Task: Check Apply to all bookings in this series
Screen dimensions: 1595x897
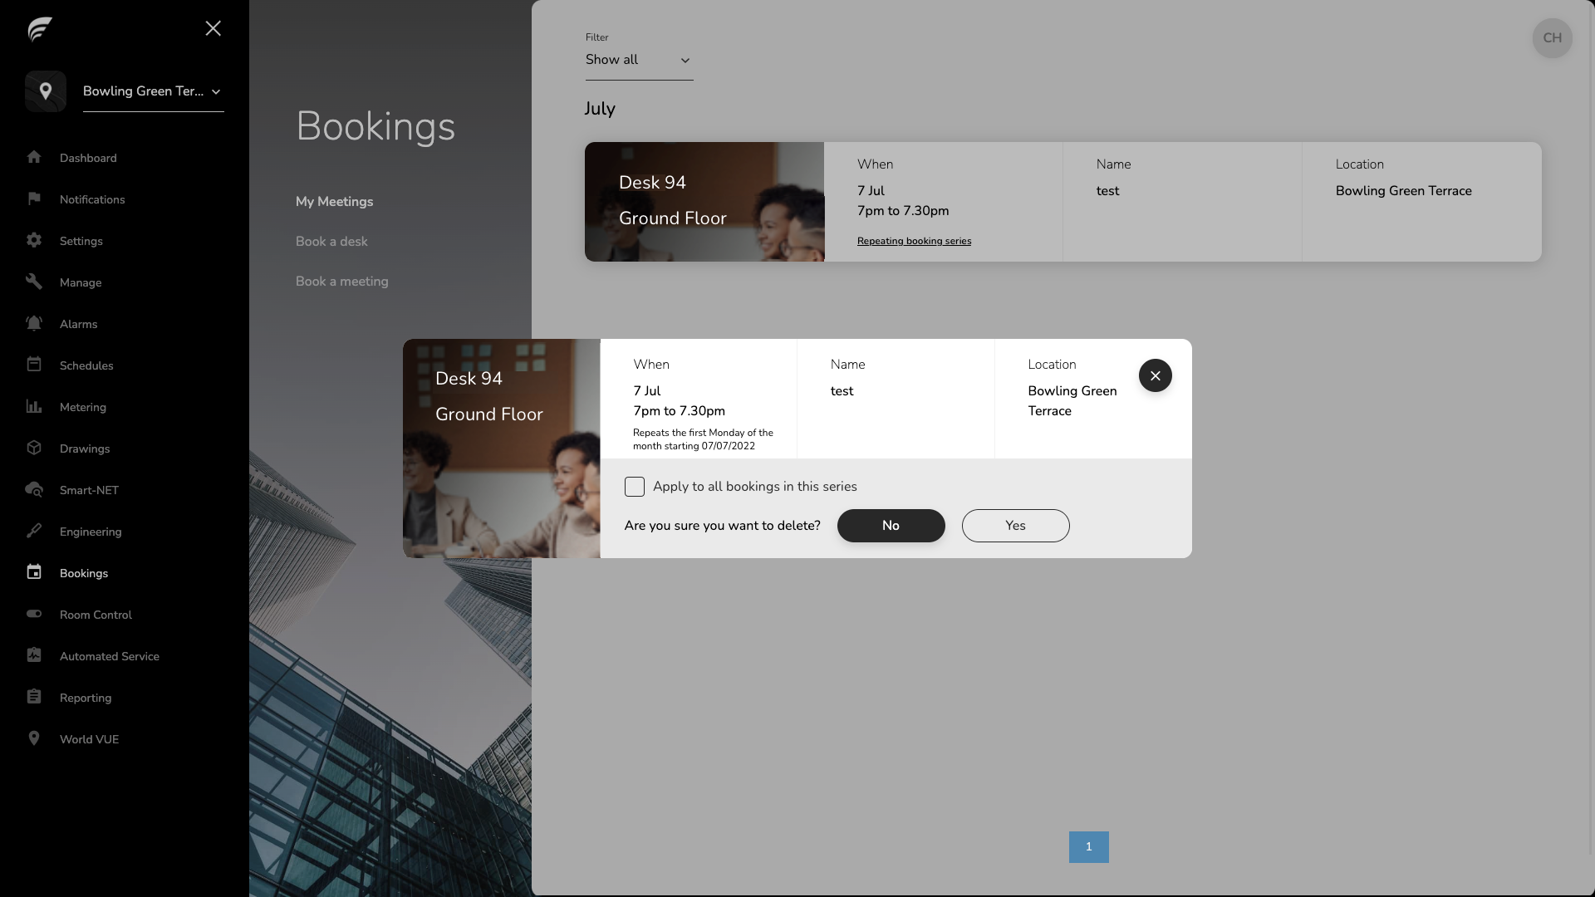Action: (635, 487)
